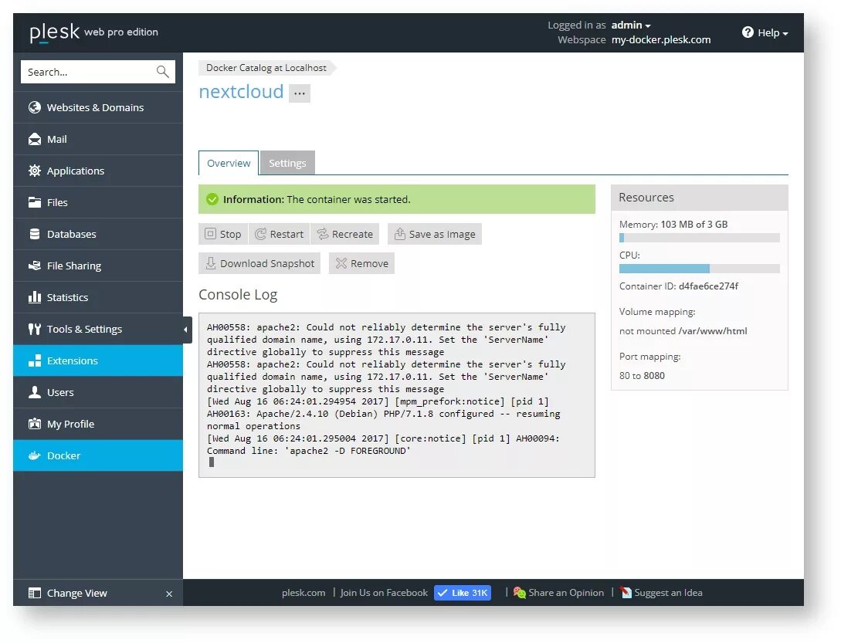Click the Memory usage bar

pos(700,238)
